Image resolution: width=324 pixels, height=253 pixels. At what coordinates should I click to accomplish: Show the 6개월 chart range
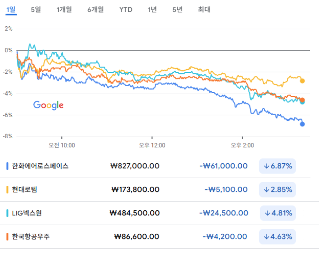coord(95,9)
